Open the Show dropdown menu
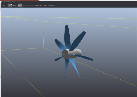 (45, 5)
